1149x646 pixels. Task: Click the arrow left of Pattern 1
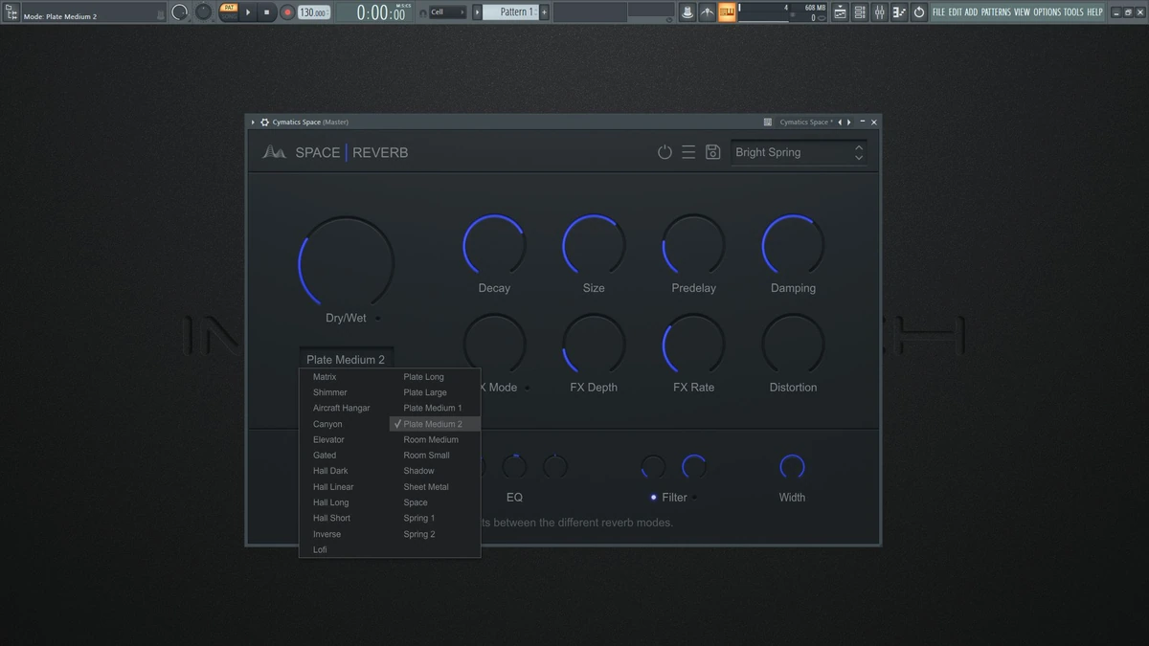(476, 12)
